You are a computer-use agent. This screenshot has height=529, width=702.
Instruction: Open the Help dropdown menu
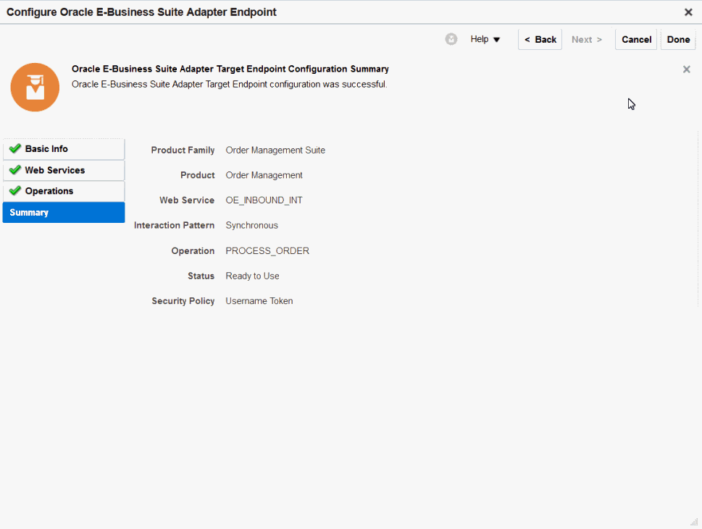(x=485, y=39)
